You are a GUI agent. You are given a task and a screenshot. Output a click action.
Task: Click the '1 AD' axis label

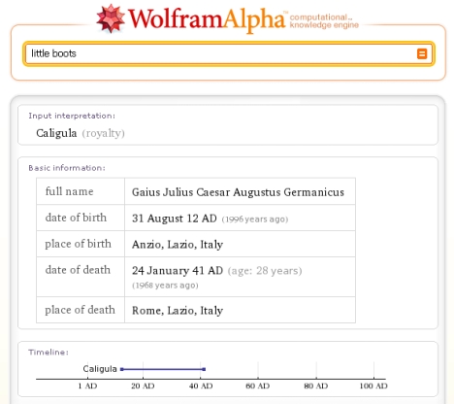point(87,386)
